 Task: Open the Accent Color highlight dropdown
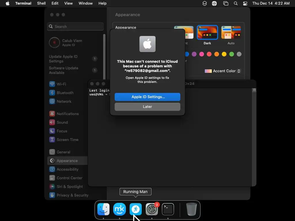[223, 71]
